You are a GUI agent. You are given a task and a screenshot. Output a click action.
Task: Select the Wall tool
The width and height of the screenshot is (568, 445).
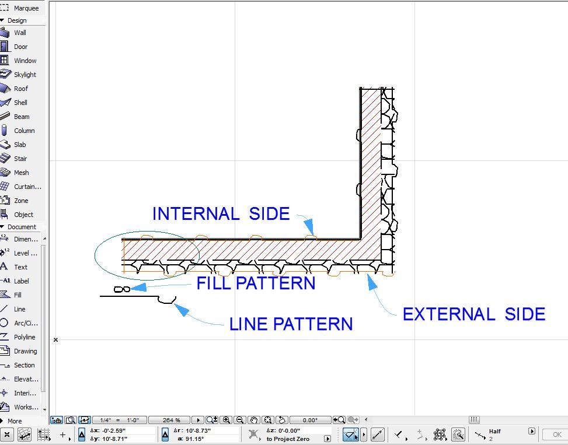[x=21, y=33]
